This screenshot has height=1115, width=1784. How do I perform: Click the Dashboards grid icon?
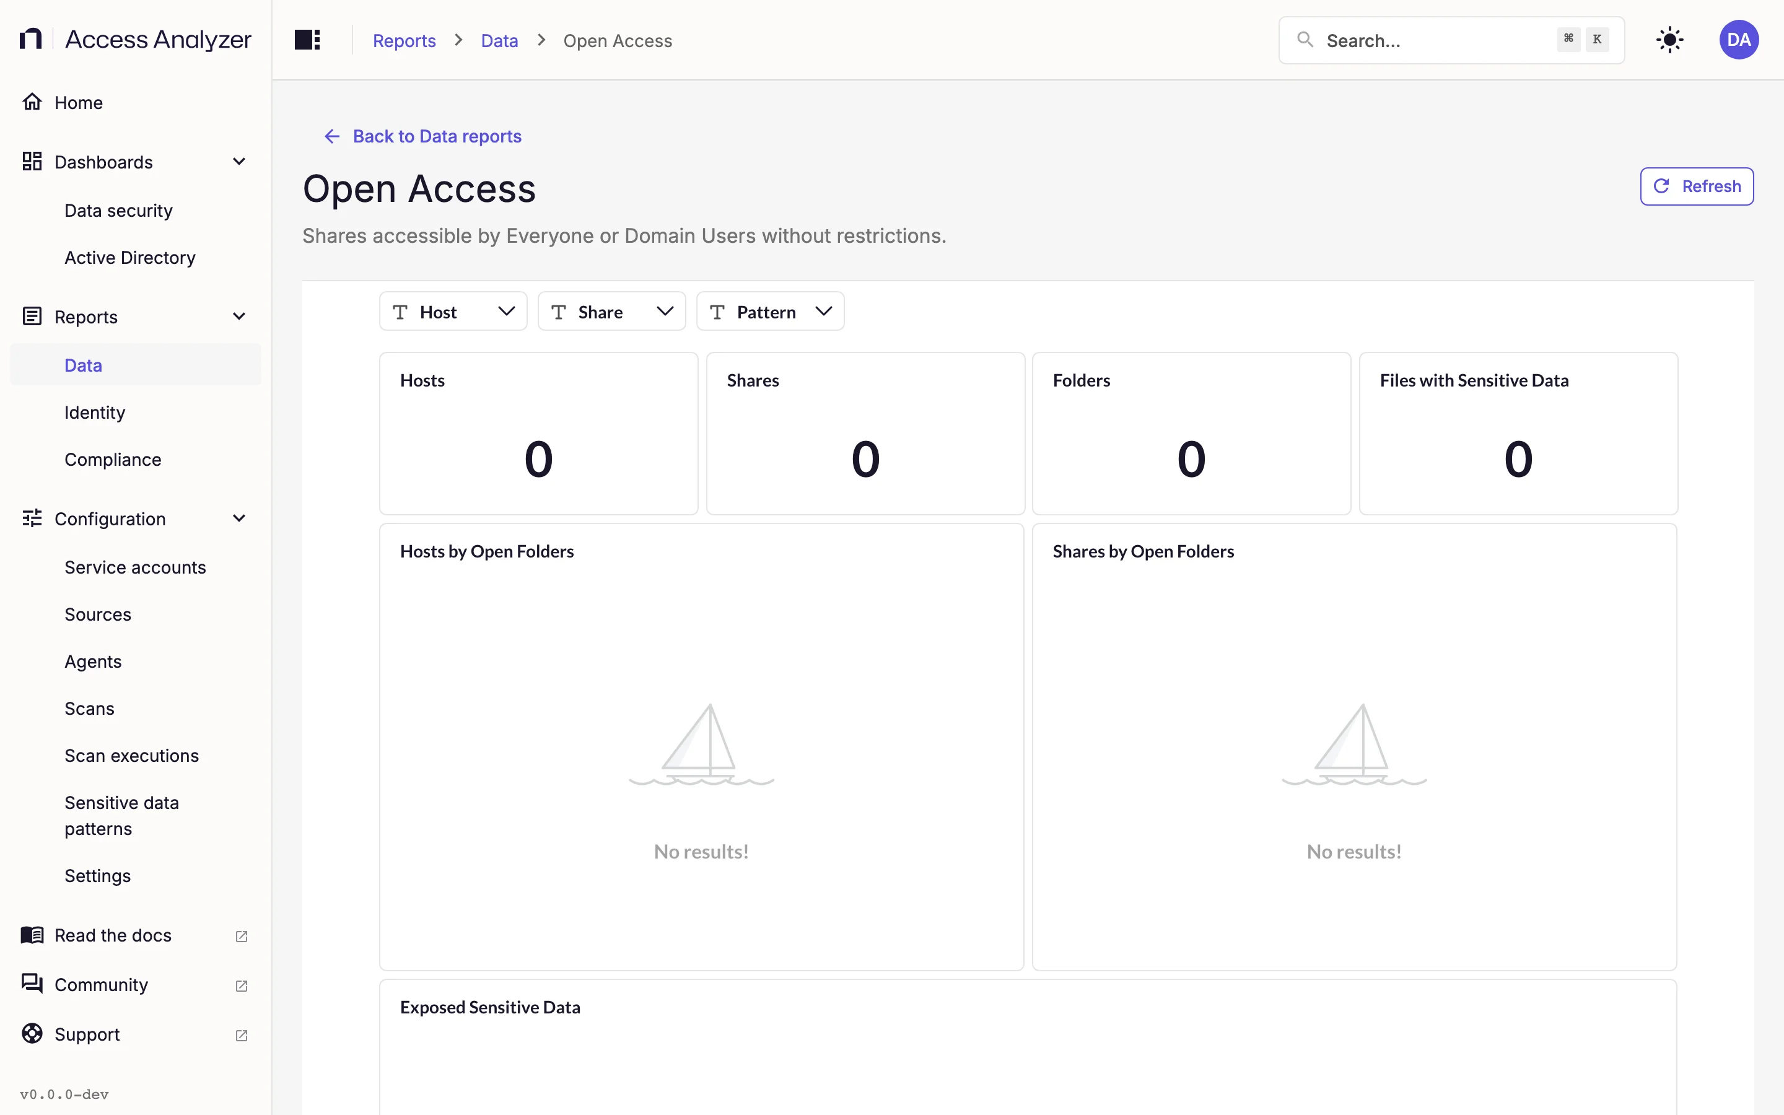point(32,162)
